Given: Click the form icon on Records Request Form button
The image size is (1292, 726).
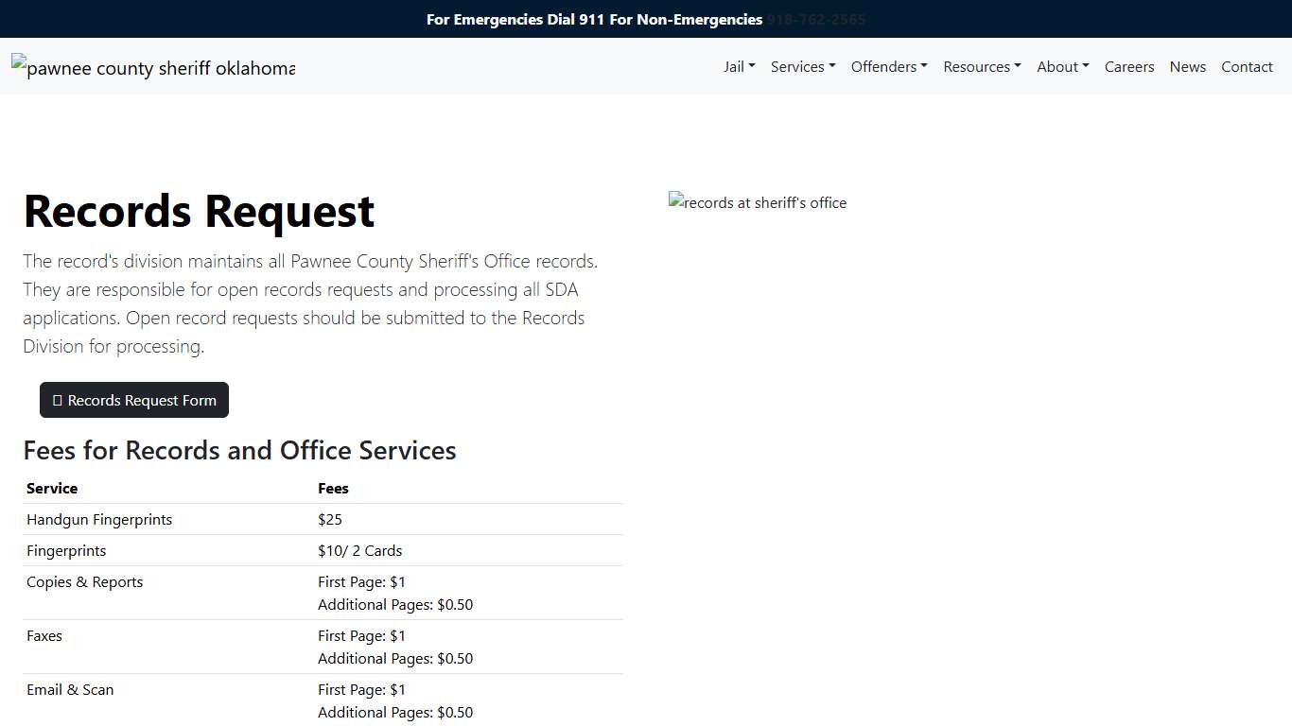Looking at the screenshot, I should click(59, 400).
